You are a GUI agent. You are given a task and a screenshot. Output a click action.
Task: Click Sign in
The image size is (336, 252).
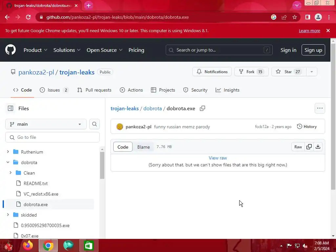click(288, 50)
